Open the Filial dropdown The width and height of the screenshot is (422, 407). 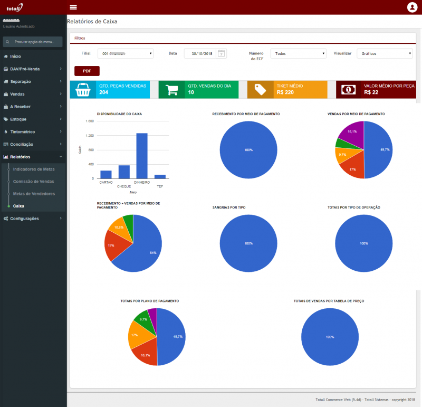pos(125,53)
